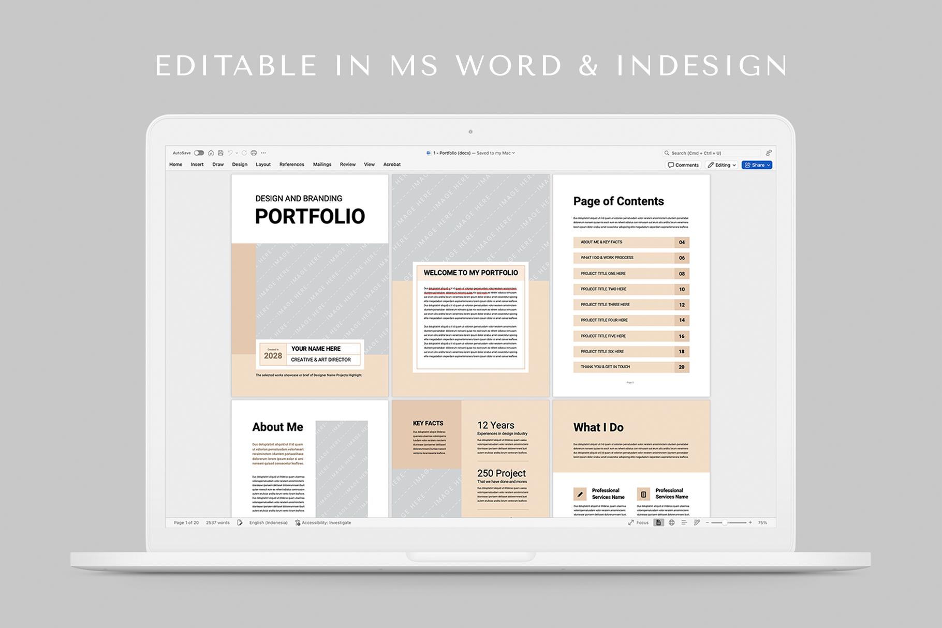Click the Undo icon
The height and width of the screenshot is (628, 942).
(x=230, y=153)
